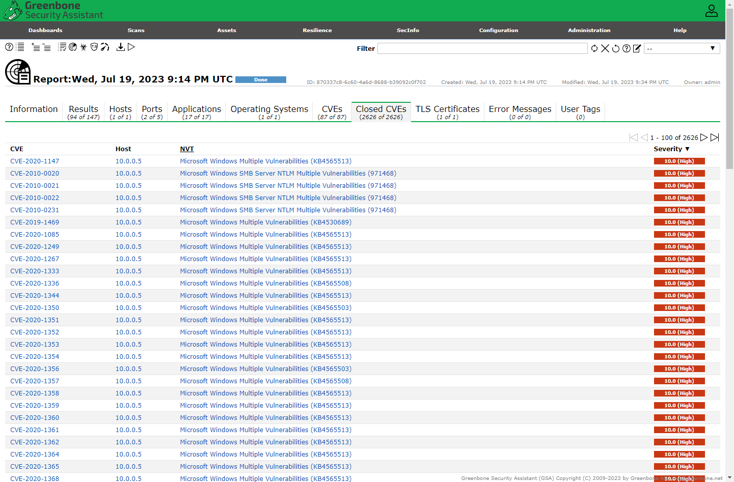Switch to the Hosts tab
This screenshot has height=482, width=734.
[x=121, y=112]
